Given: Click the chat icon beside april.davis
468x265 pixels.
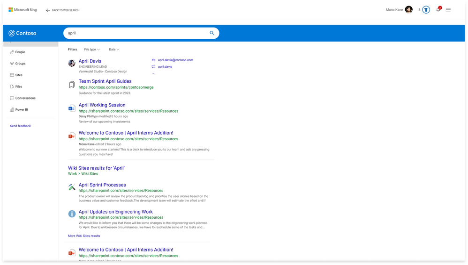Looking at the screenshot, I should pyautogui.click(x=153, y=67).
